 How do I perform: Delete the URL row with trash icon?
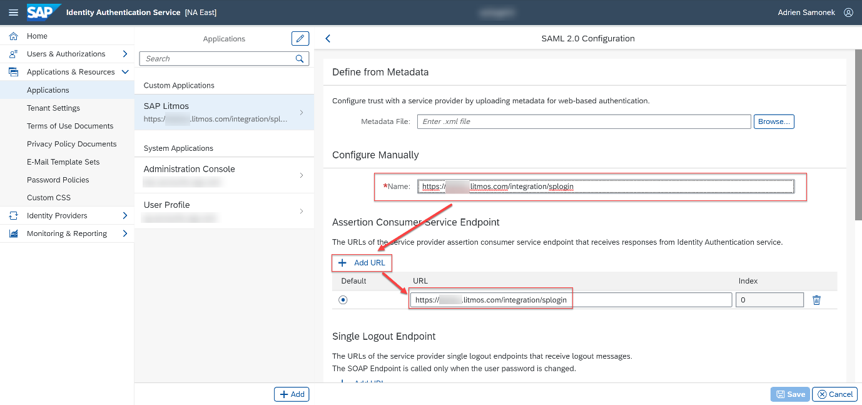[x=816, y=300]
